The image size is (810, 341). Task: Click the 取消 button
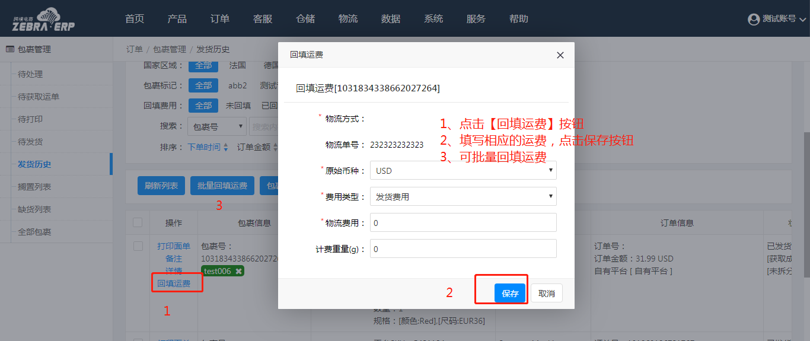click(546, 293)
